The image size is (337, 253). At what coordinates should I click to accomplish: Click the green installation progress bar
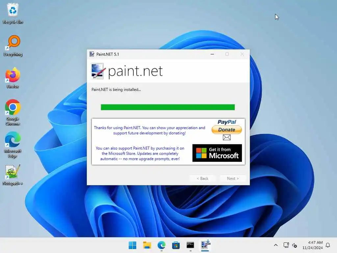168,107
